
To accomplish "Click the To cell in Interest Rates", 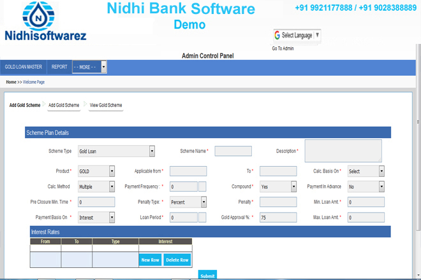I will pyautogui.click(x=77, y=260).
